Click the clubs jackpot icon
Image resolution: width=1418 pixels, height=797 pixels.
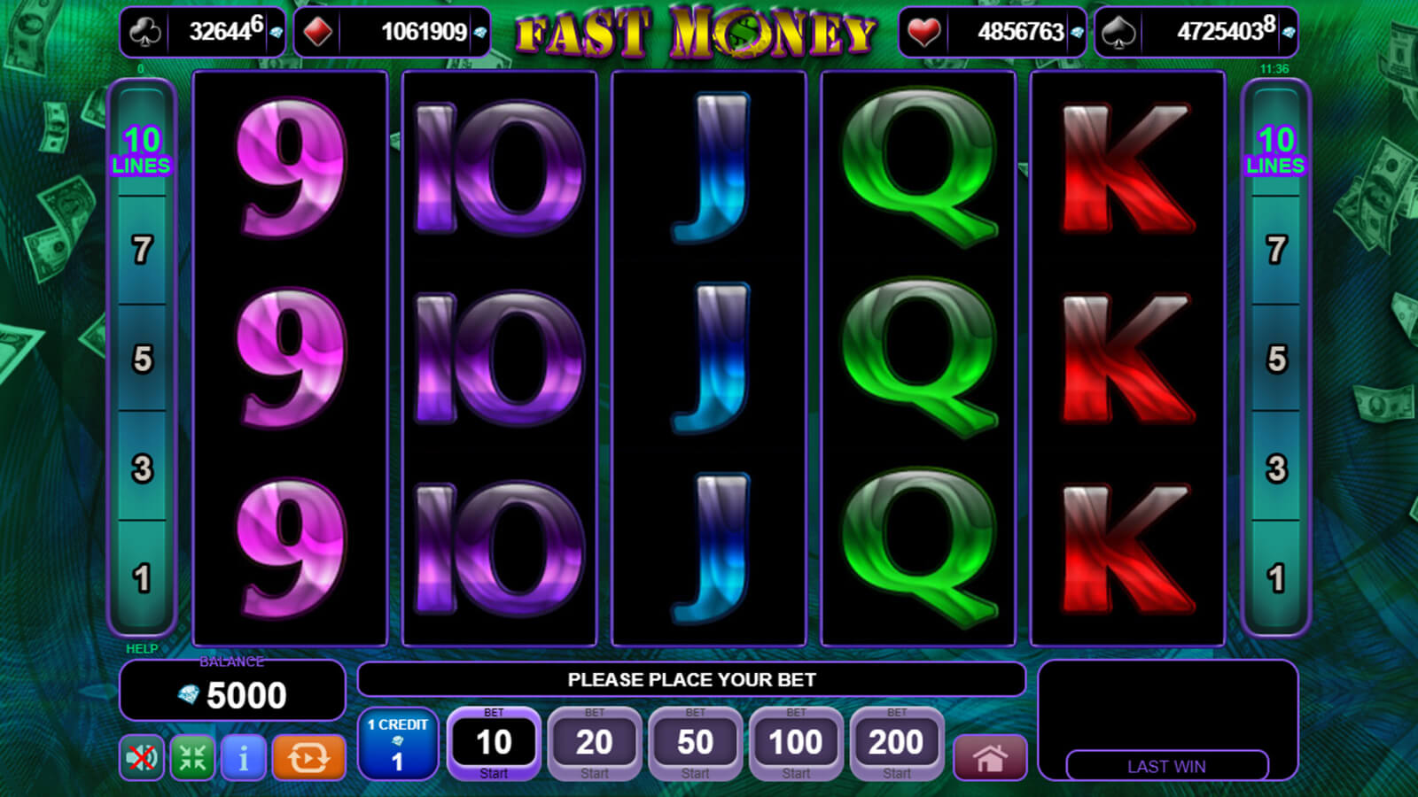coord(144,33)
